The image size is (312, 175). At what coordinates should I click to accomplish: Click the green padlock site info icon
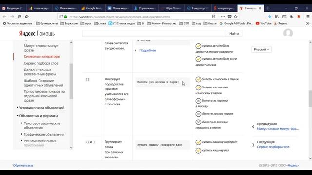click(x=66, y=17)
